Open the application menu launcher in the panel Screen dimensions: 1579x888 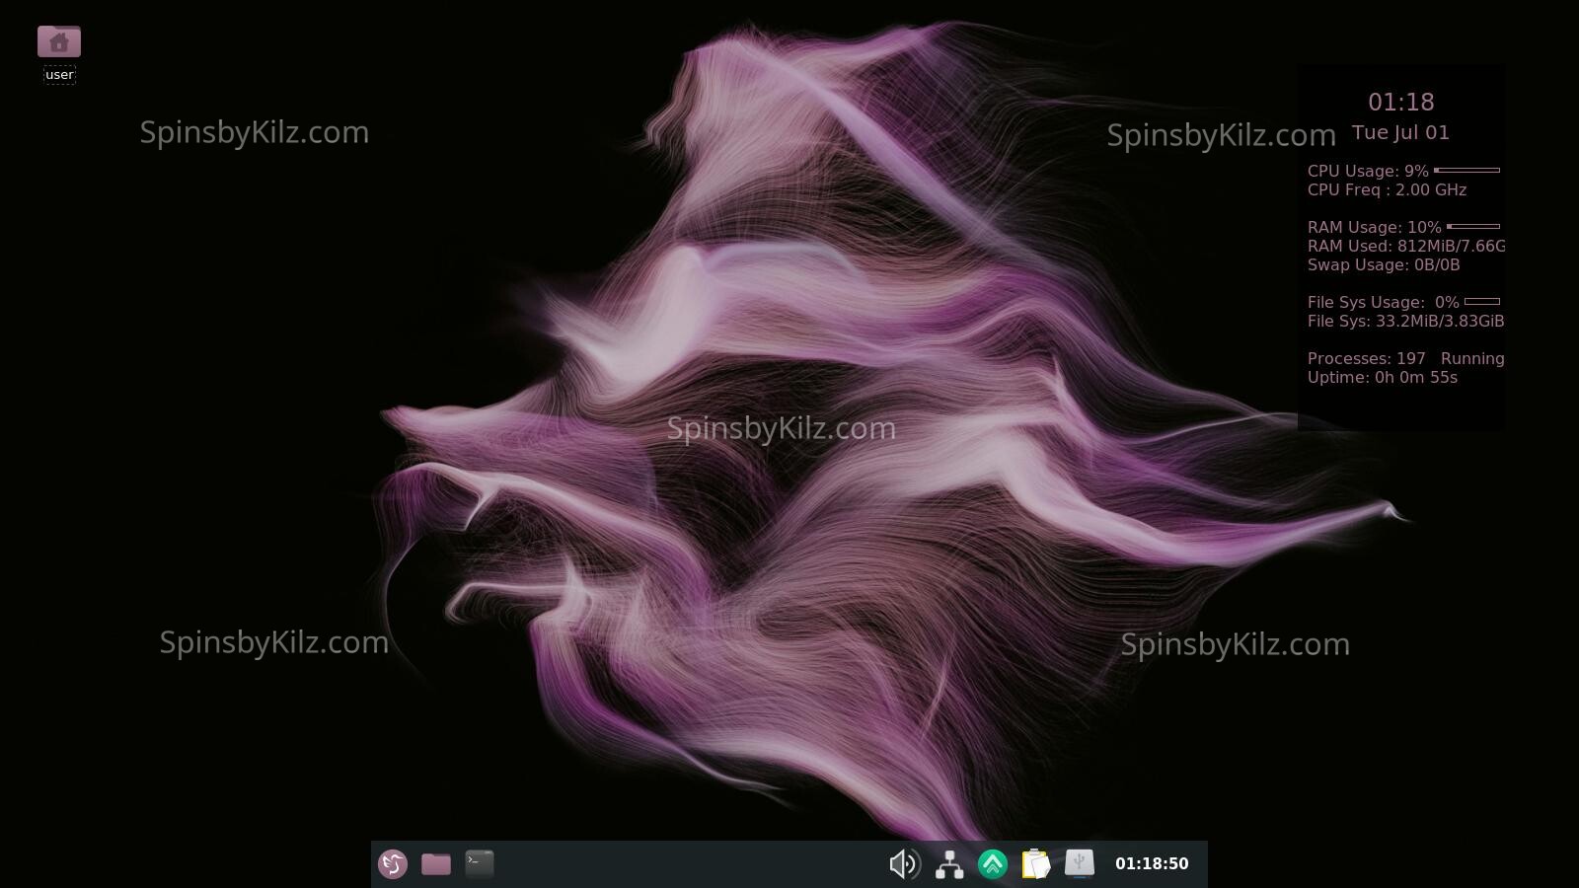tap(393, 864)
